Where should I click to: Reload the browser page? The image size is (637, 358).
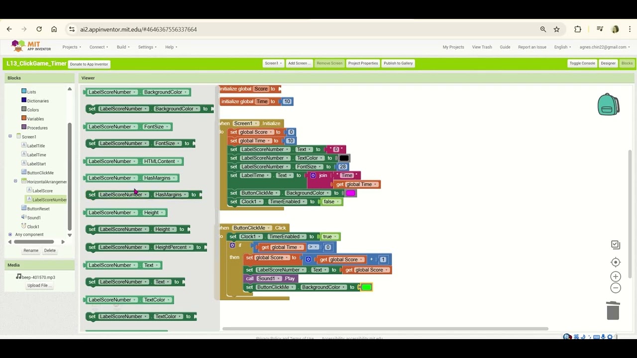[x=39, y=29]
